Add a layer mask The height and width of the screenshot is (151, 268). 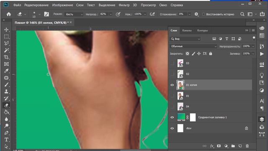219,146
